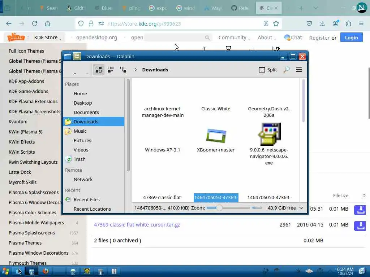370x277 pixels.
Task: Click the blue Login button
Action: [351, 38]
